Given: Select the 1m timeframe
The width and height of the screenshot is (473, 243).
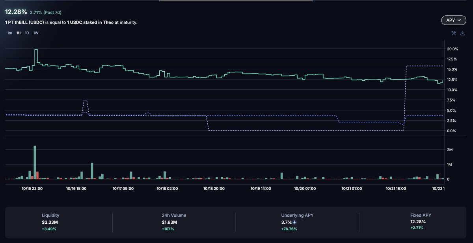Looking at the screenshot, I should click(x=9, y=33).
